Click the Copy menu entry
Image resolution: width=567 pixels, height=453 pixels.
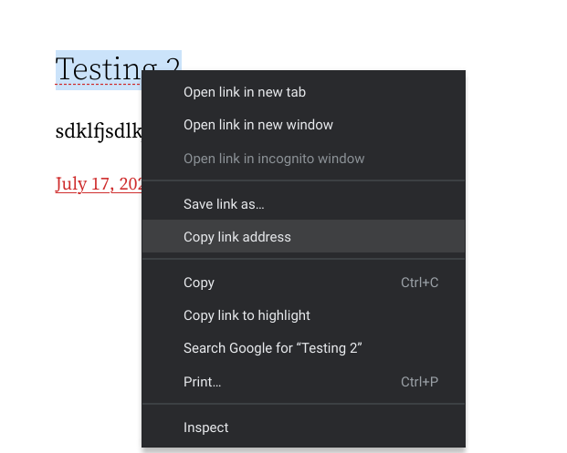click(199, 283)
